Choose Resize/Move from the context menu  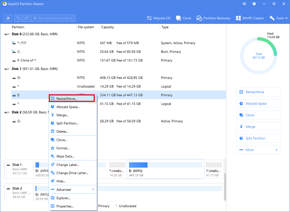pyautogui.click(x=72, y=98)
